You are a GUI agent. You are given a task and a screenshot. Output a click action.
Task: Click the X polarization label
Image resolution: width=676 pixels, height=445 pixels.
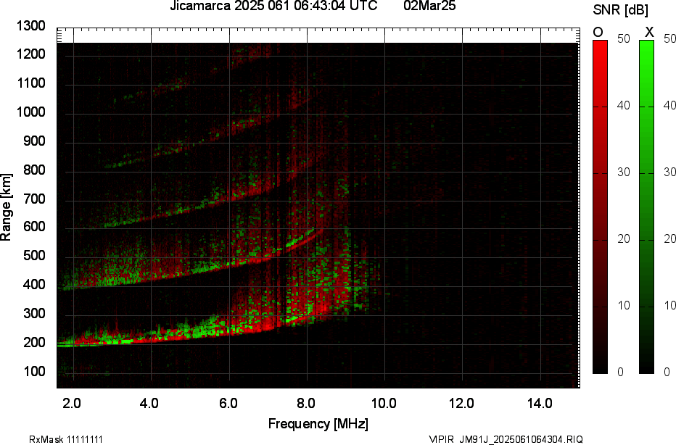coord(649,32)
